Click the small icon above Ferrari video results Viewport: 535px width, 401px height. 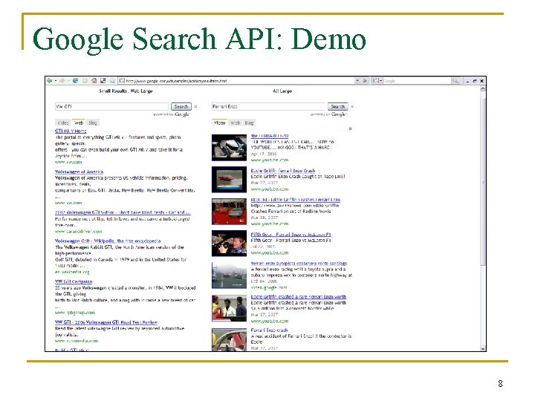coord(350,129)
